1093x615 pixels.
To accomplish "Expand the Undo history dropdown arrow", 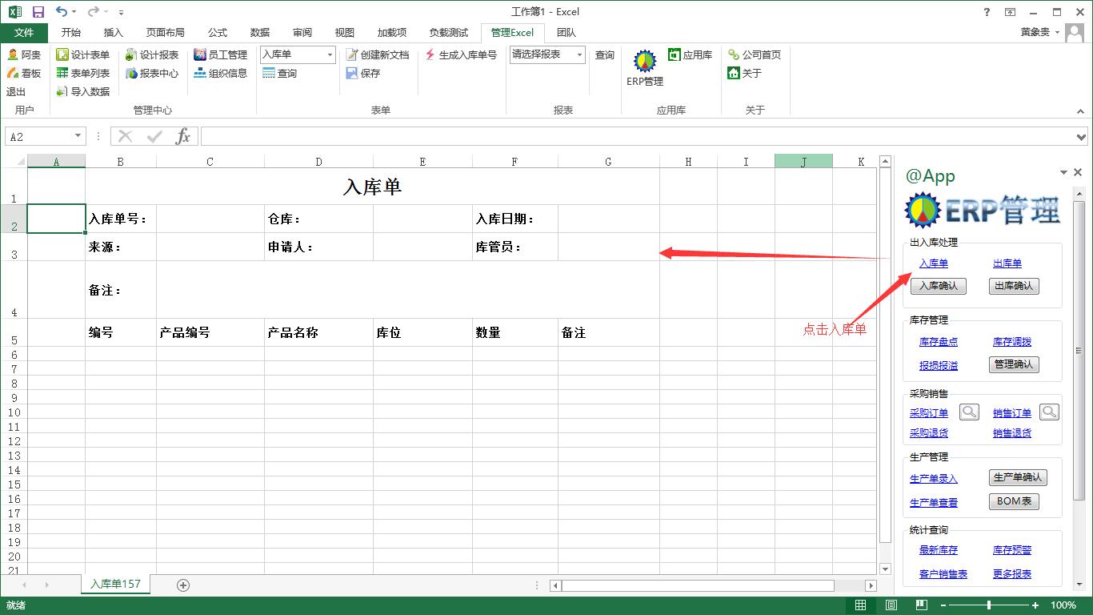I will (74, 12).
